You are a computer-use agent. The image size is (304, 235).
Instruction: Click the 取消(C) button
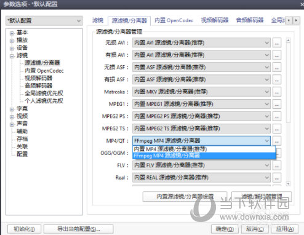click(x=255, y=229)
